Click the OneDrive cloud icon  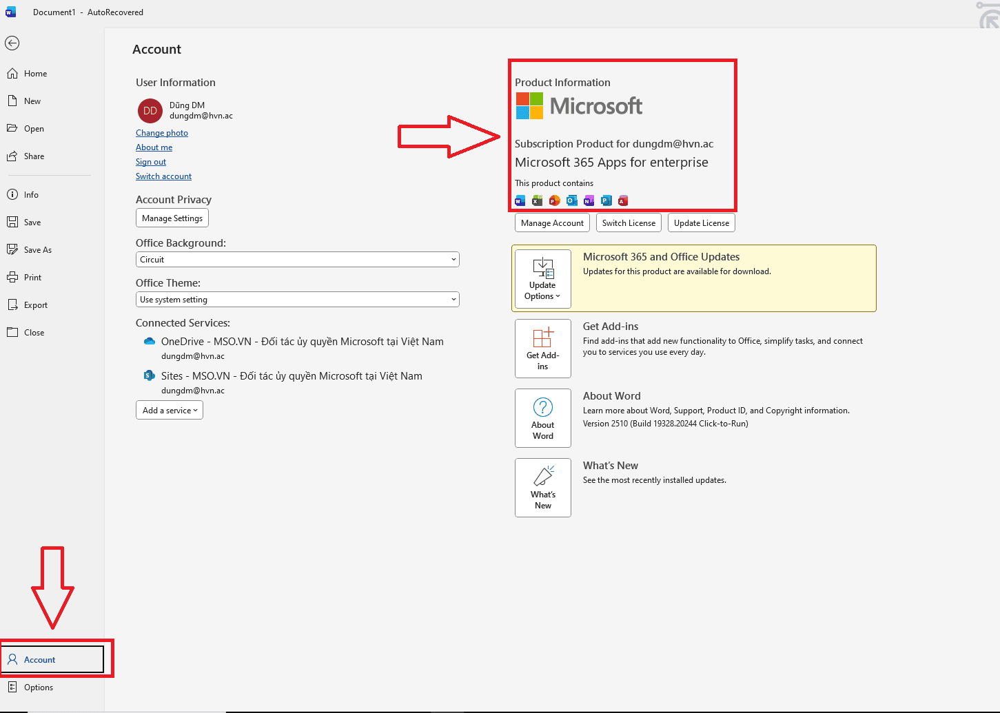tap(150, 342)
